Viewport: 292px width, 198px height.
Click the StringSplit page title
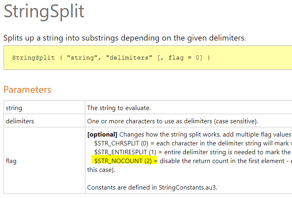tap(44, 12)
